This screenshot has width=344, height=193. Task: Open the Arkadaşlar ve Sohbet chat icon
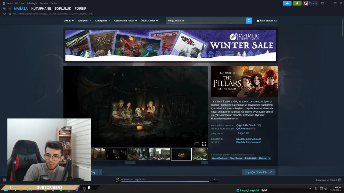[x=340, y=180]
